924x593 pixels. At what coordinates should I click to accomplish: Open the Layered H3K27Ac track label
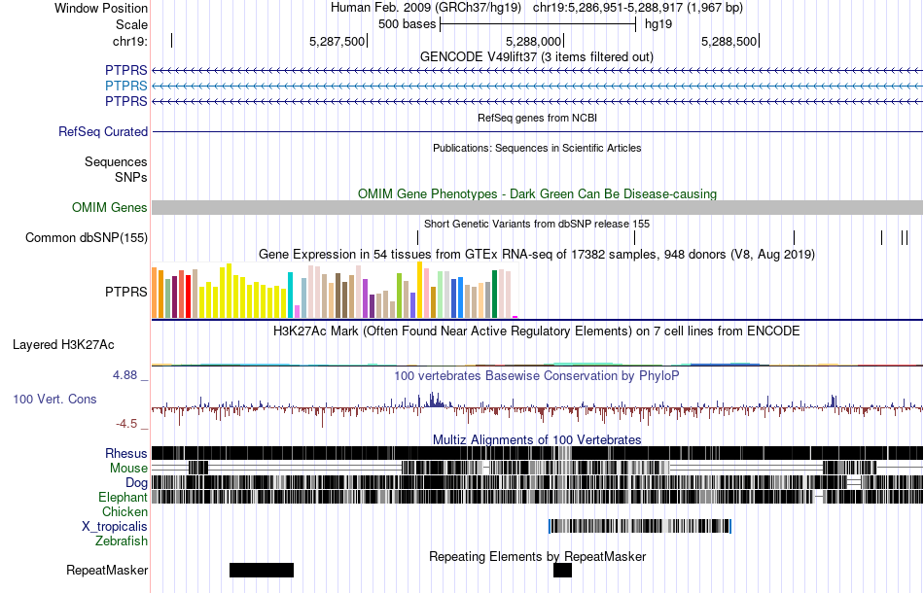[63, 345]
